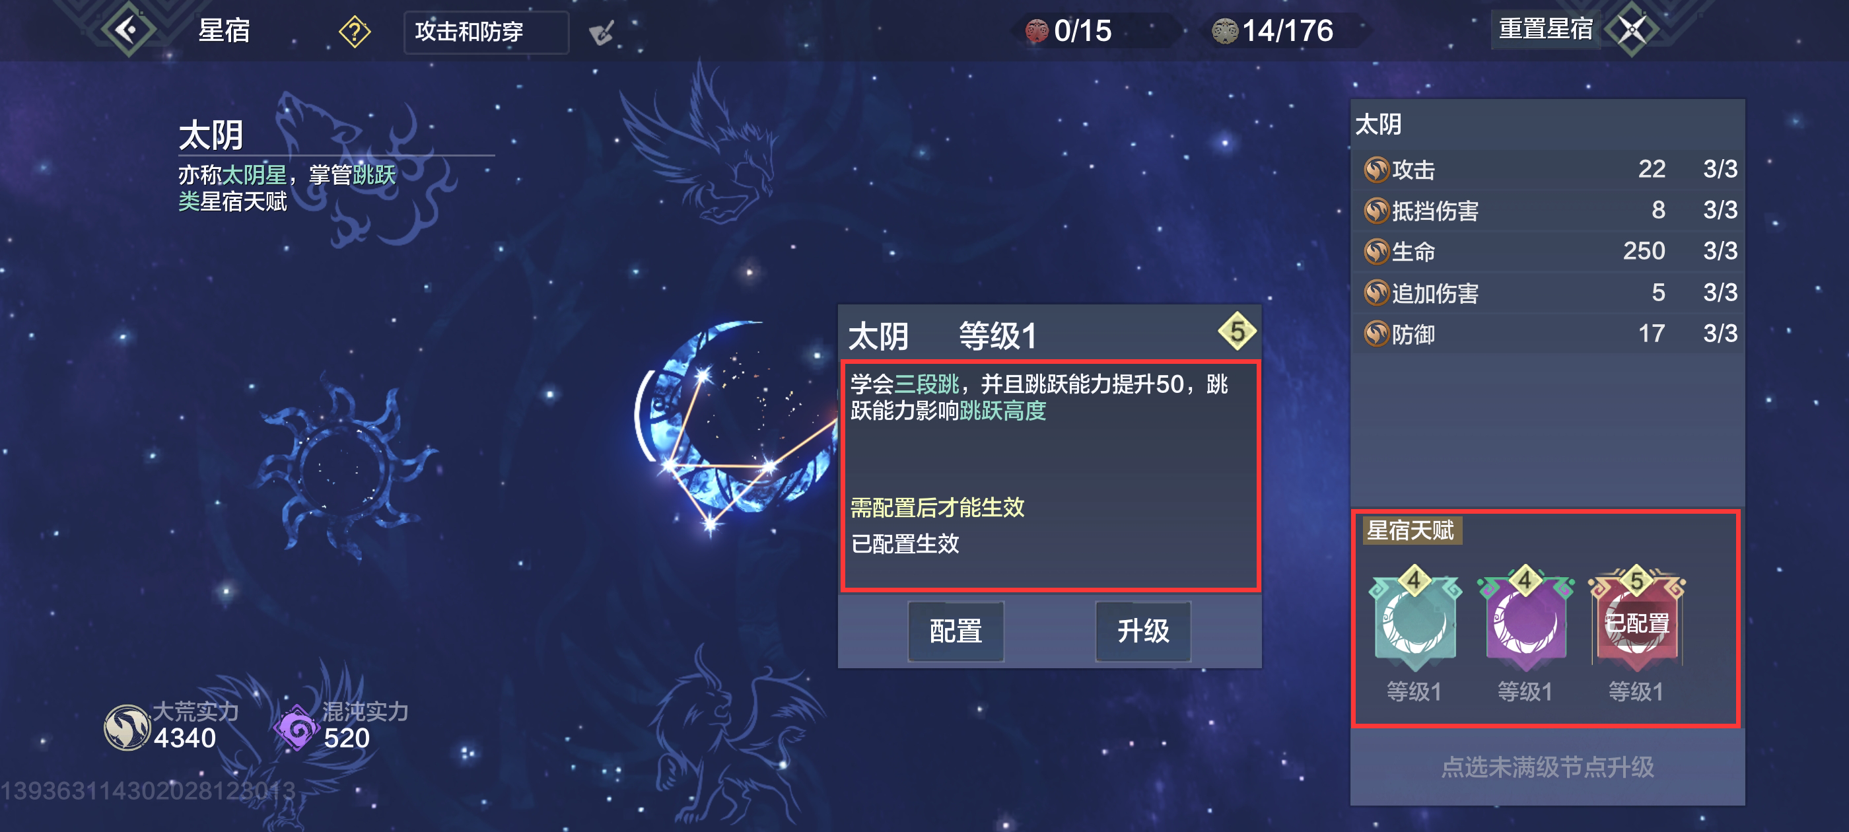
Task: Tap the 0/15 red point counter
Action: pos(1068,31)
